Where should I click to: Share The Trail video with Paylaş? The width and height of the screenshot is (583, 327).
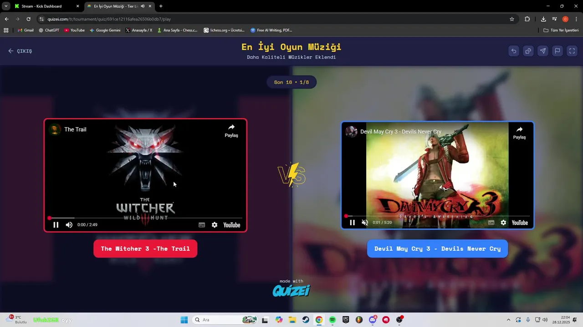click(x=231, y=131)
